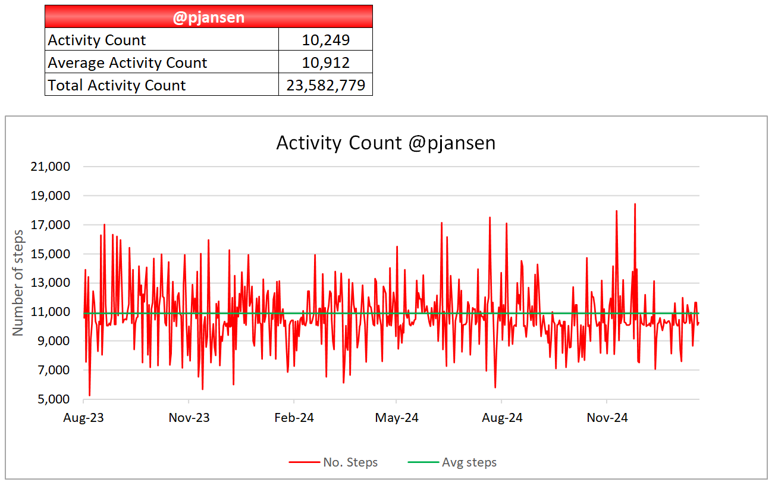Click the 'Average Activity Count' label cell

pos(162,62)
